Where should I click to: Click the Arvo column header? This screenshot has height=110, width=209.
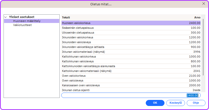pos(197,17)
